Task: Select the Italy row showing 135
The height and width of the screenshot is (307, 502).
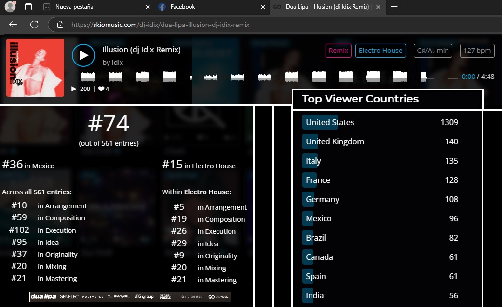Action: [x=380, y=161]
